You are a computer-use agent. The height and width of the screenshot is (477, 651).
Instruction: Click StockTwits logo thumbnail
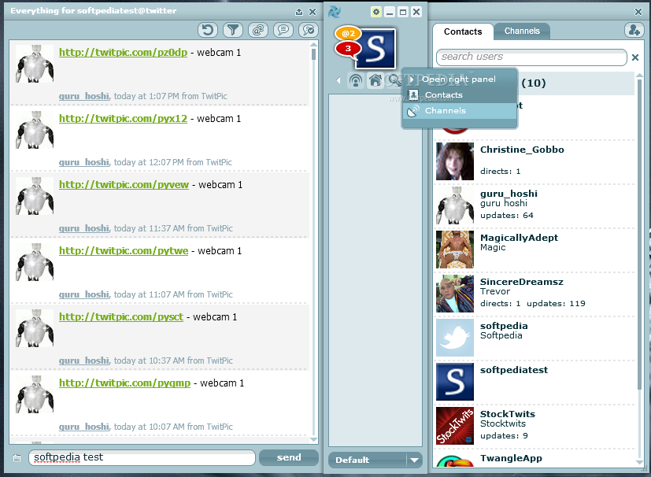tap(455, 426)
